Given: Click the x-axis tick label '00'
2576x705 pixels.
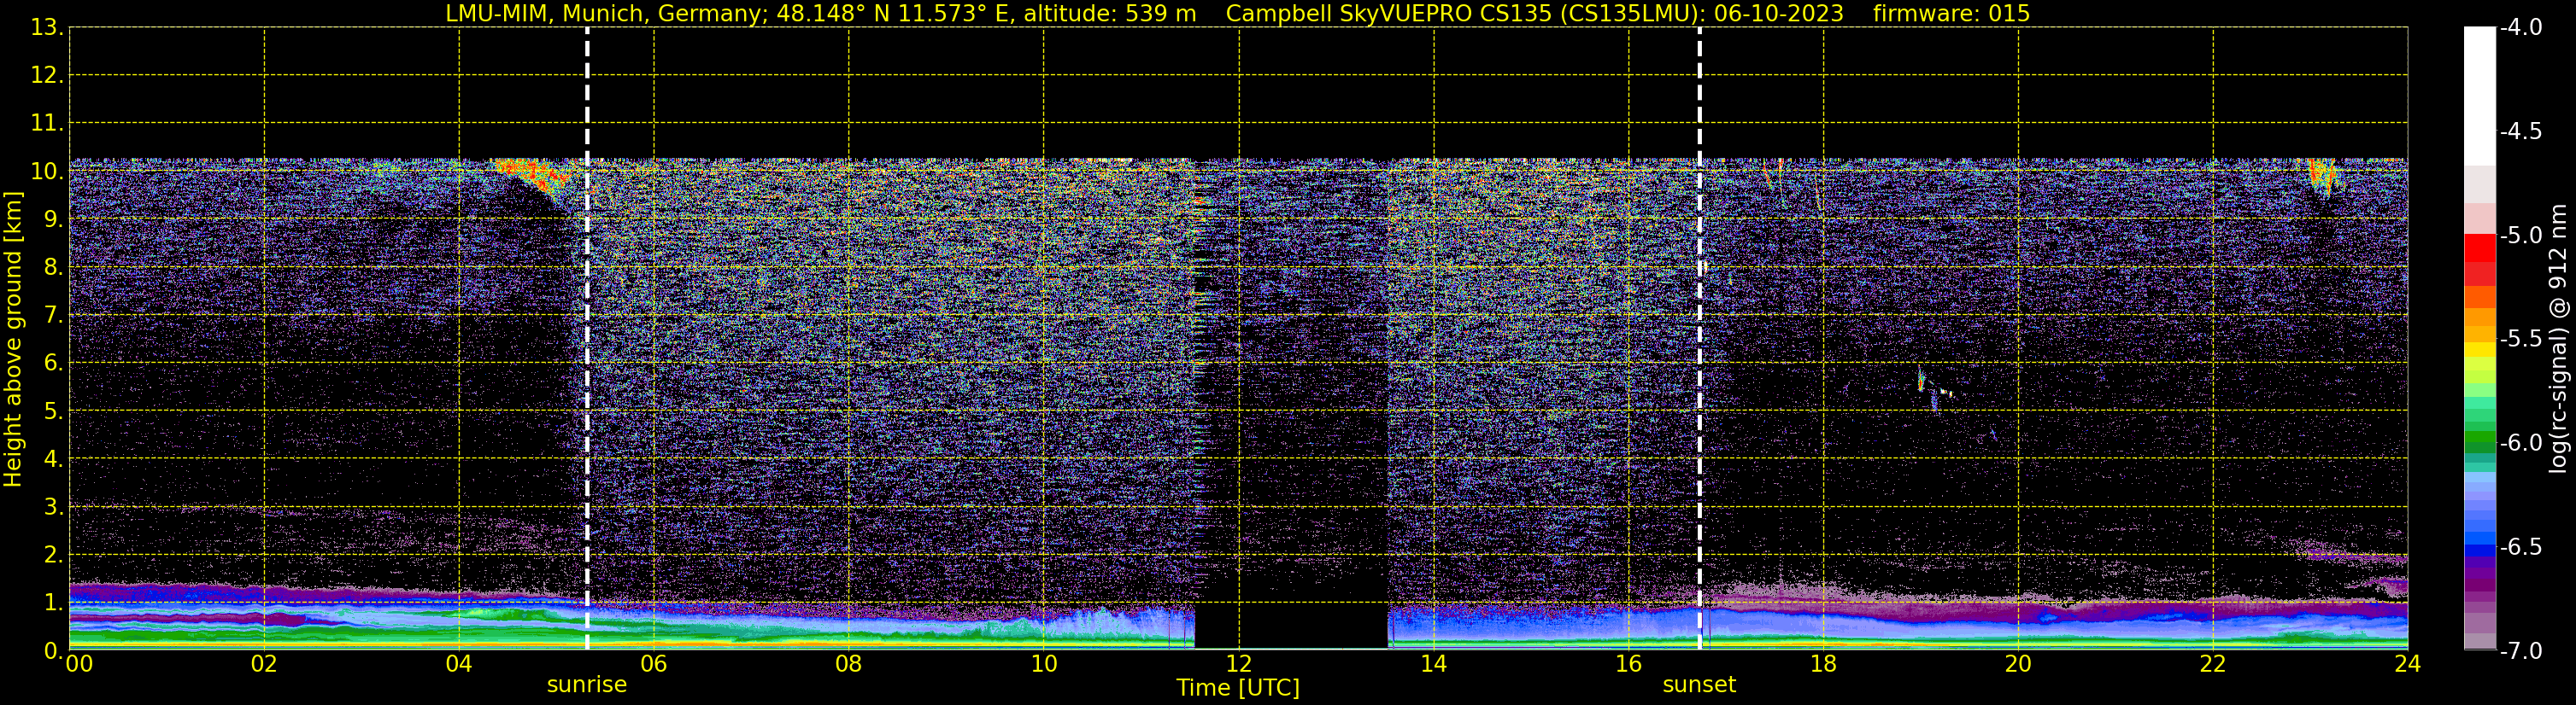Looking at the screenshot, I should coord(79,663).
